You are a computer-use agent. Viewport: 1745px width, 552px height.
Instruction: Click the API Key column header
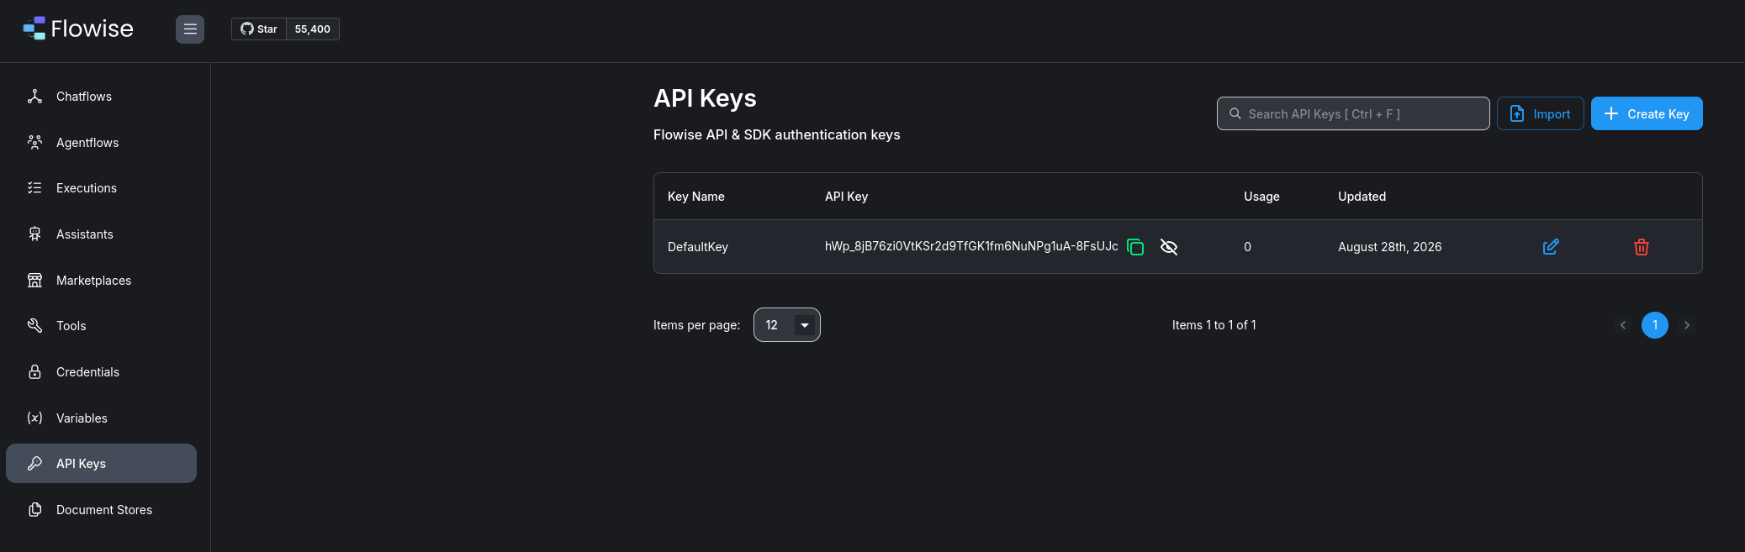tap(846, 197)
